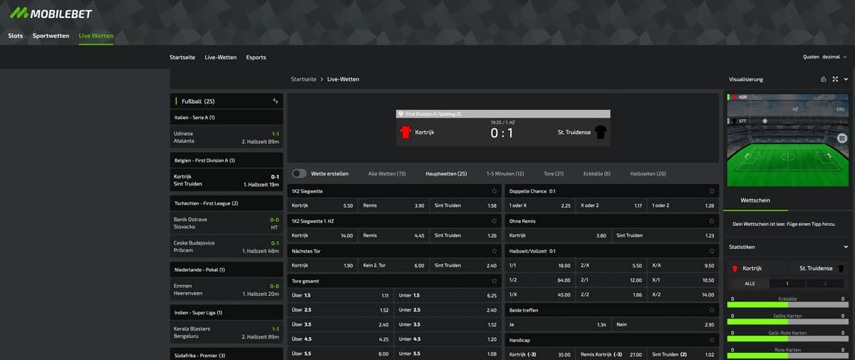Select period 1 in statistics selector
The width and height of the screenshot is (855, 360).
787,283
